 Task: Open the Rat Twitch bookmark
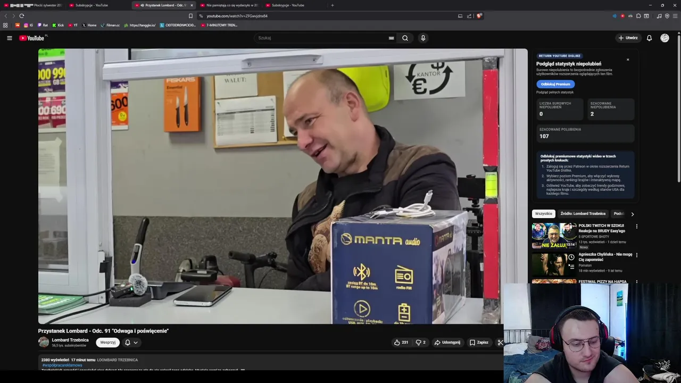(43, 25)
